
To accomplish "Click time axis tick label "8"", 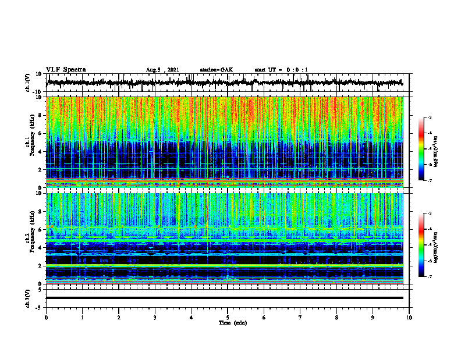I will (x=336, y=318).
